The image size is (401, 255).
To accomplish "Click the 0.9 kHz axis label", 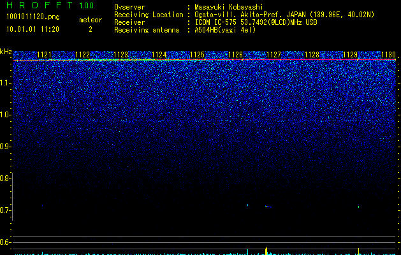I will click(5, 147).
